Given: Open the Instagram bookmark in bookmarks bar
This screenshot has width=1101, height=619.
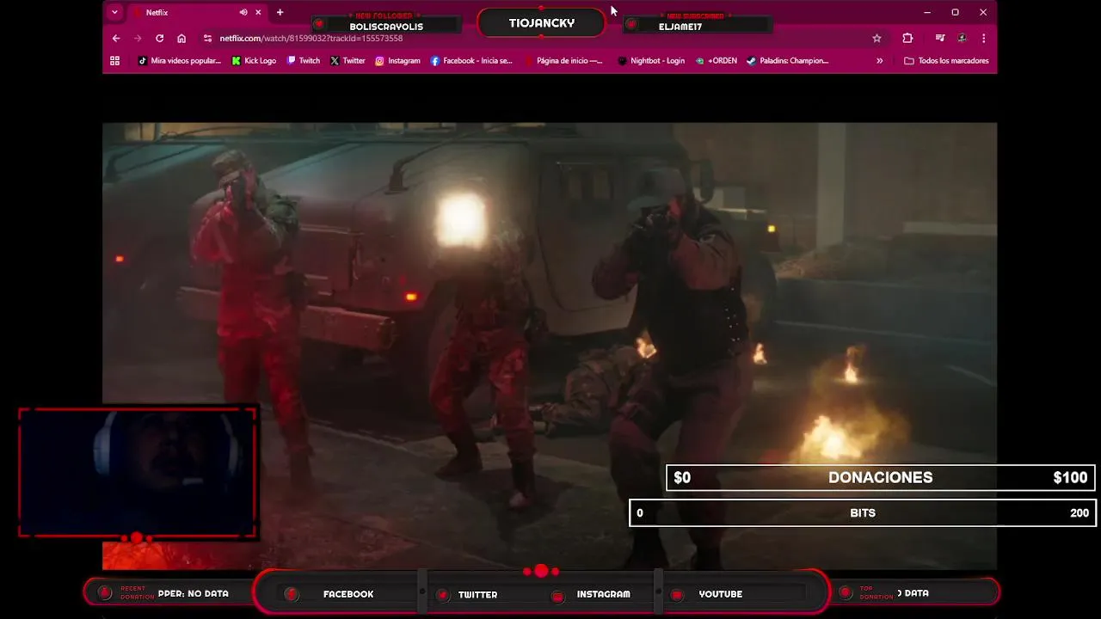Looking at the screenshot, I should point(397,61).
